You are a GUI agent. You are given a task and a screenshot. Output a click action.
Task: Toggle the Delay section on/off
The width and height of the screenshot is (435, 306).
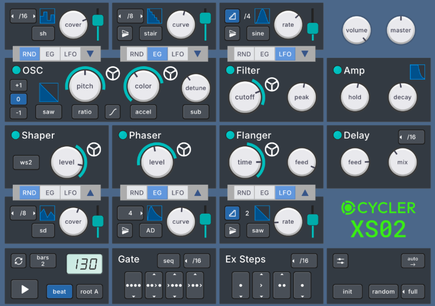(337, 135)
